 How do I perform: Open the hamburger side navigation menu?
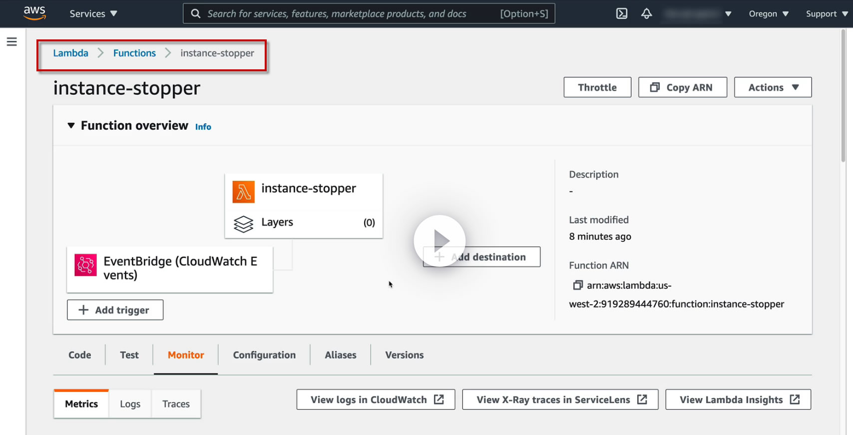coord(11,42)
